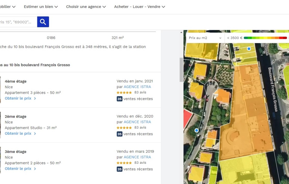Click the blue dot marker on the side street
The width and height of the screenshot is (289, 184).
196,130
